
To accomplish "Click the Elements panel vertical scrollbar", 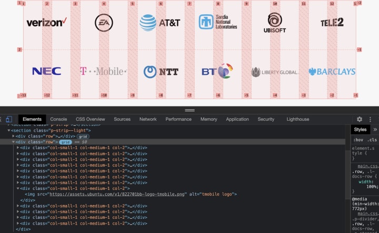I will pyautogui.click(x=348, y=174).
